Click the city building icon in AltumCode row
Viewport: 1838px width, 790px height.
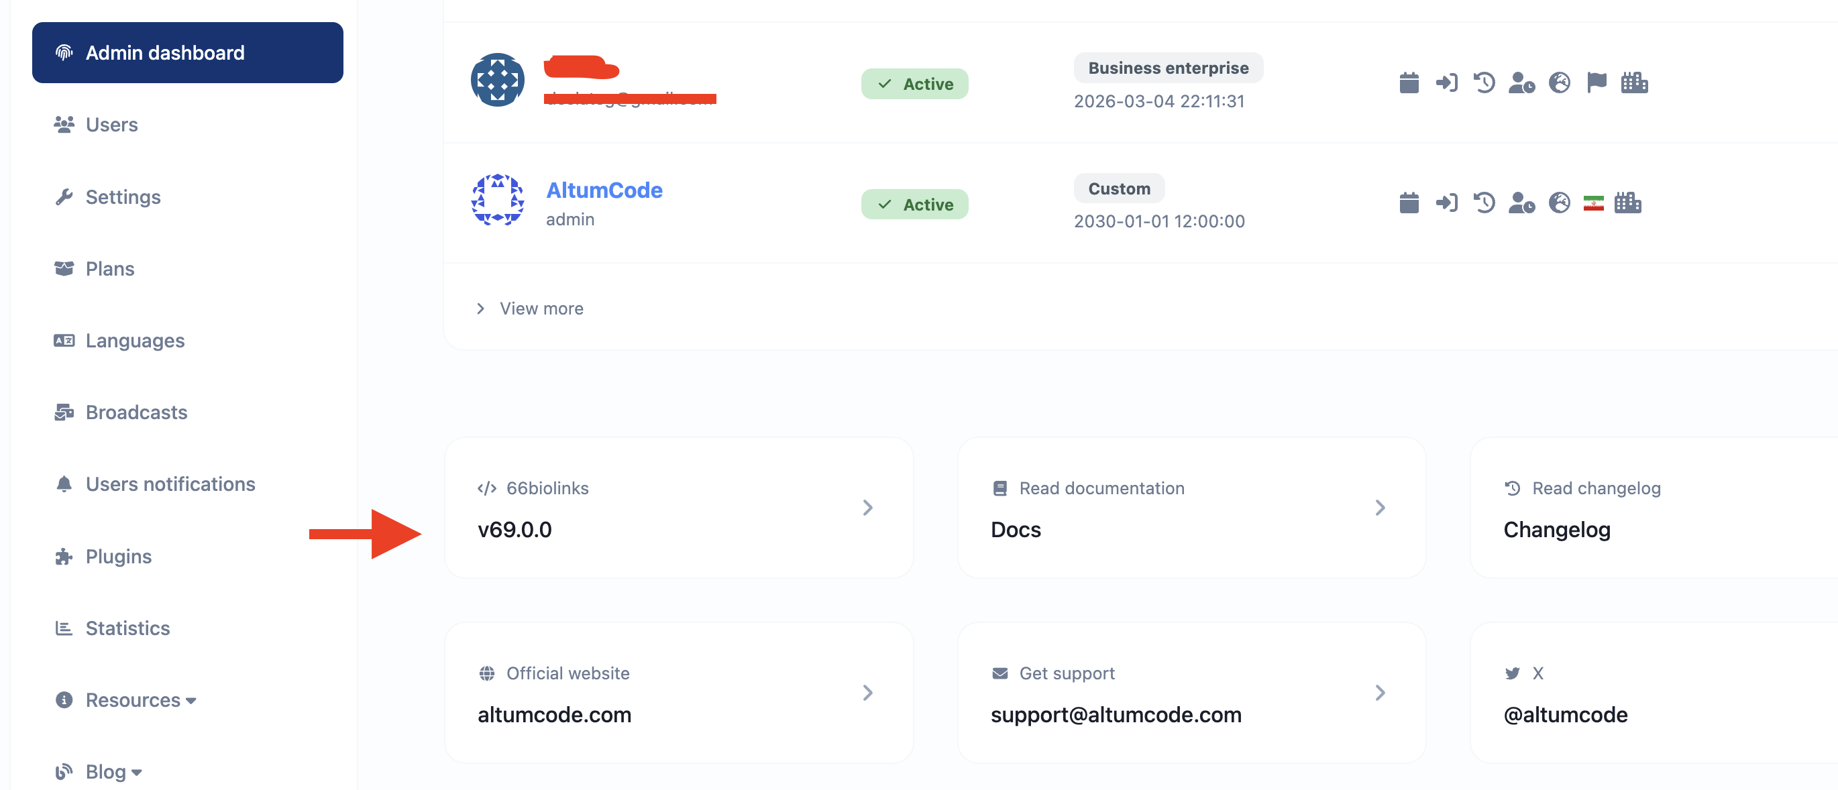(x=1627, y=203)
